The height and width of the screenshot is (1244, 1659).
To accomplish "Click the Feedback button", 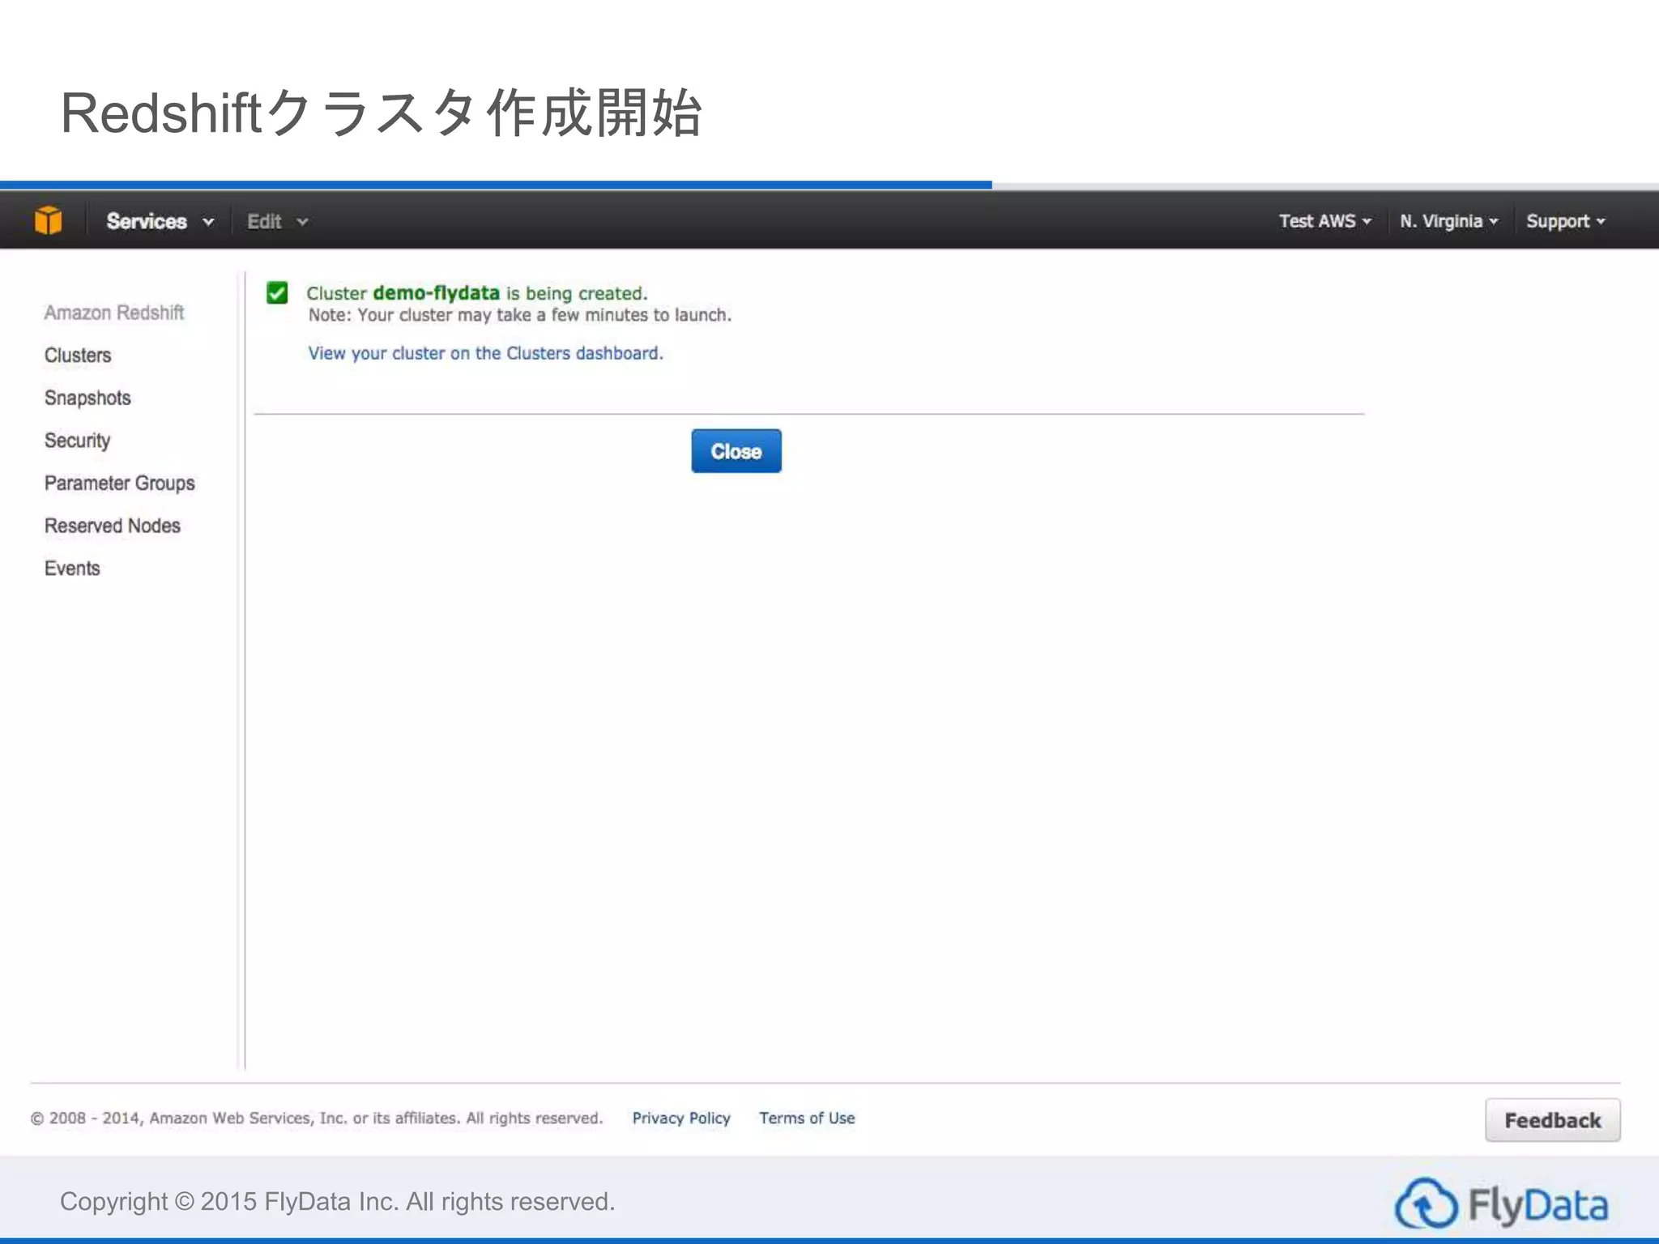I will (x=1552, y=1120).
